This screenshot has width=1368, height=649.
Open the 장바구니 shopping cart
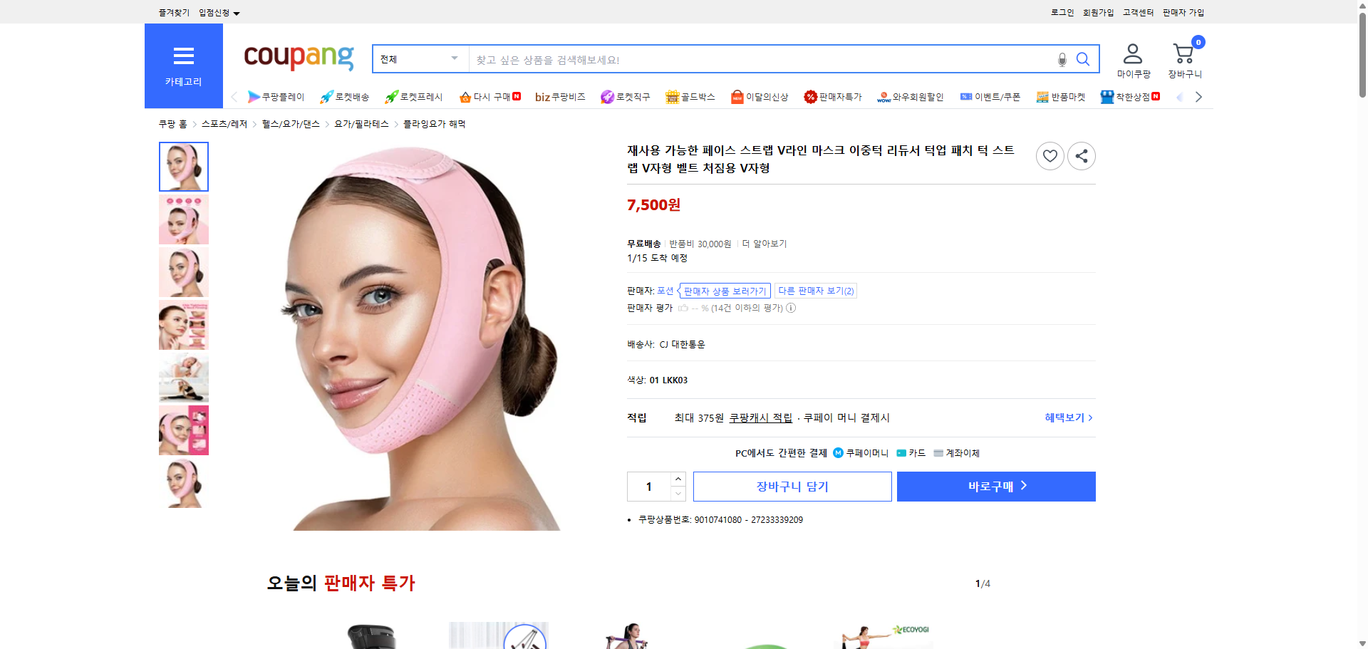tap(1183, 53)
